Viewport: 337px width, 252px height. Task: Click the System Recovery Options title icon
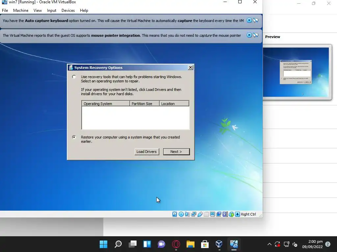point(71,68)
